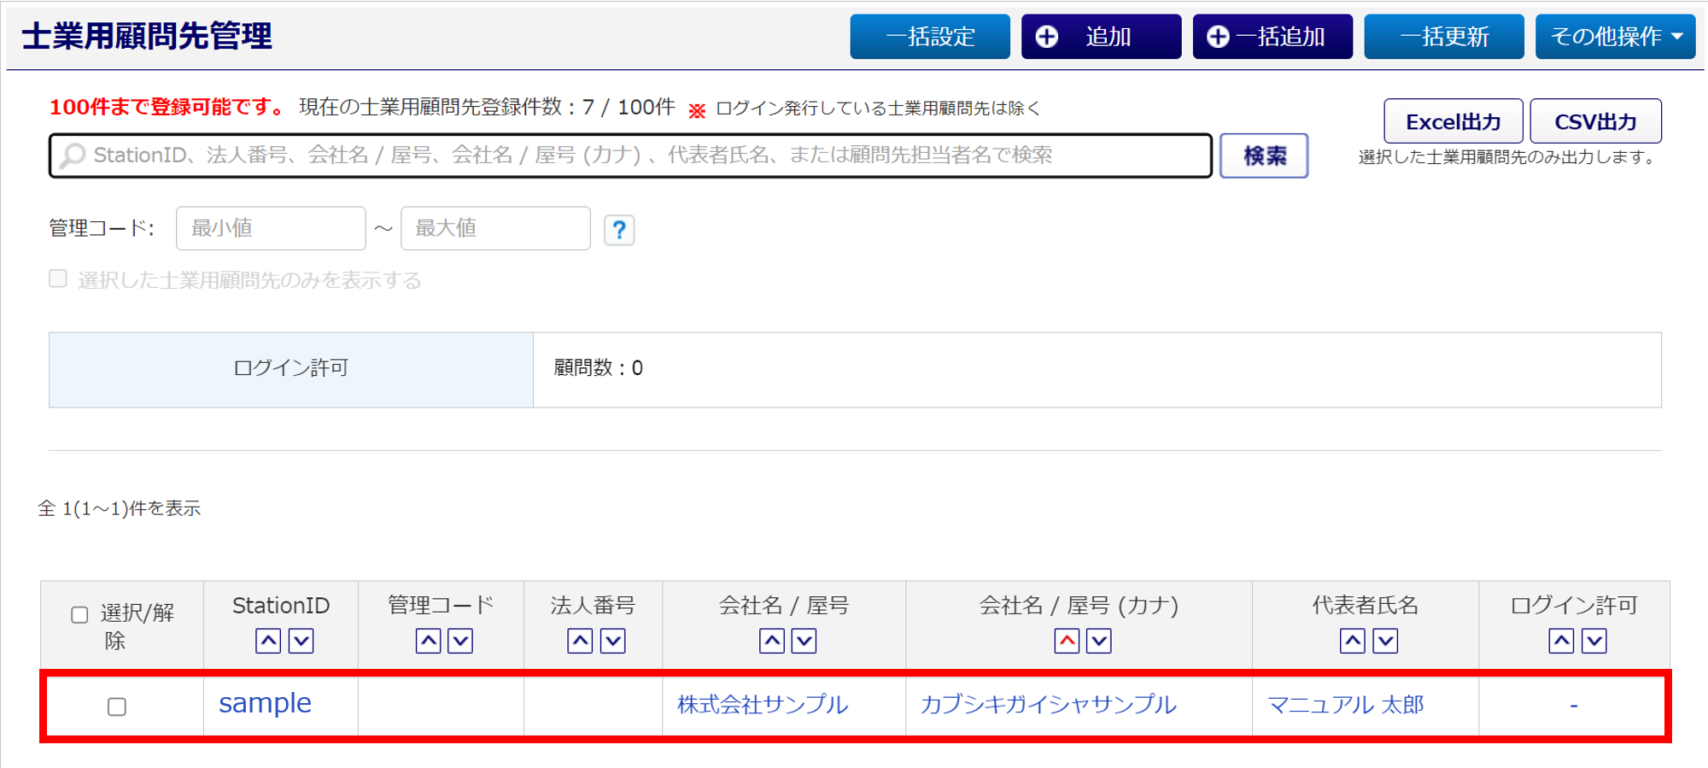The image size is (1708, 768).
Task: Export with the Excel出力 button
Action: [1453, 121]
